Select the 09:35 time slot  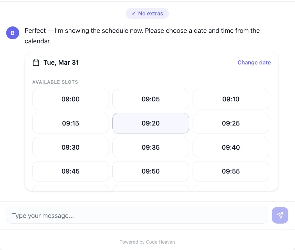pos(151,147)
